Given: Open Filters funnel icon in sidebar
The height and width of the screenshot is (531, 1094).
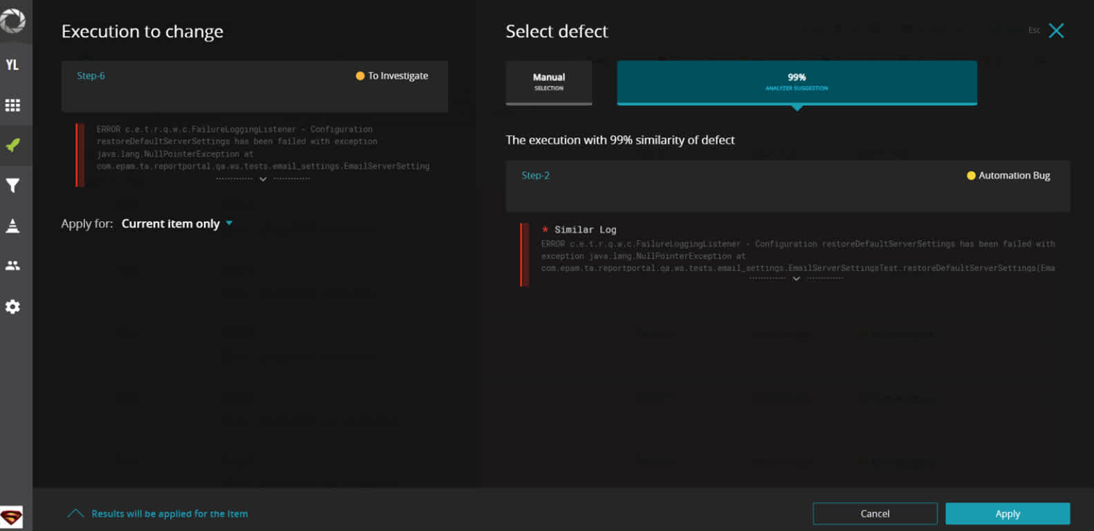Looking at the screenshot, I should 12,185.
